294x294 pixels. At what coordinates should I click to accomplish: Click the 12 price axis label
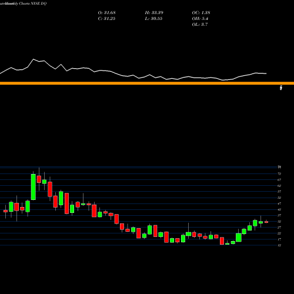coord(279,245)
